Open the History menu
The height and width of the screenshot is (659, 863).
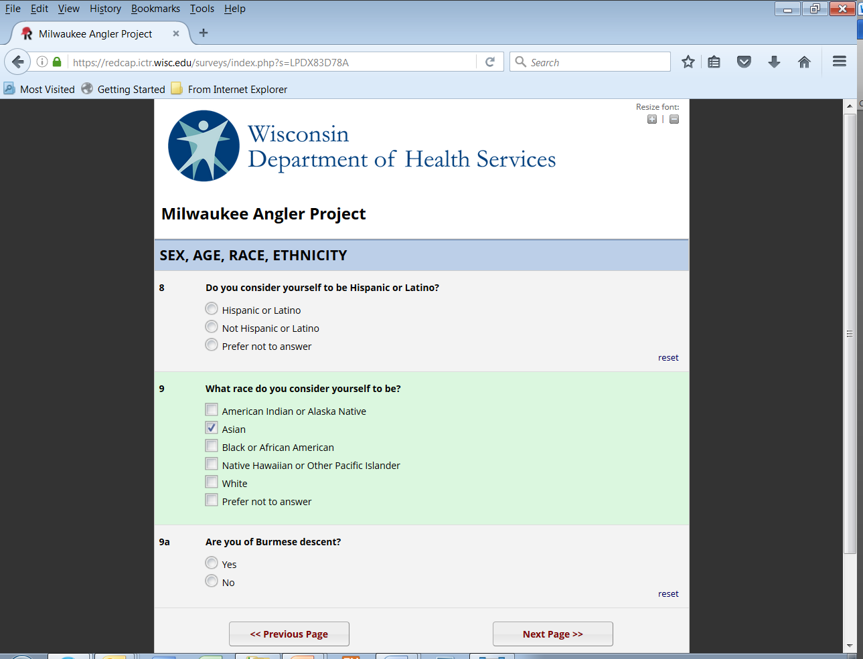(x=106, y=9)
